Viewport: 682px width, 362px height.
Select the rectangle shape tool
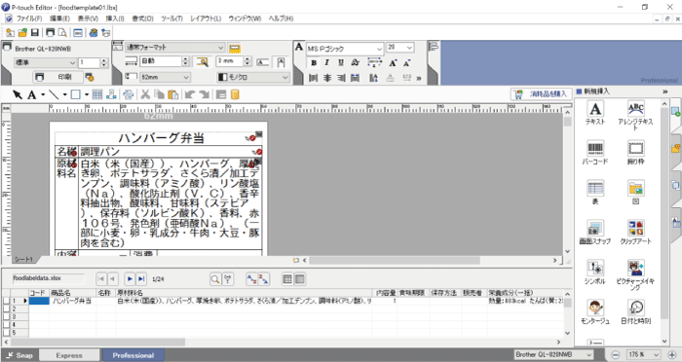point(76,94)
